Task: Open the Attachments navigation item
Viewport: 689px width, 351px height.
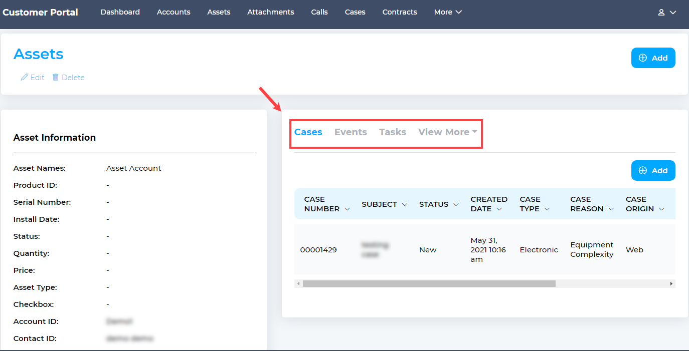Action: point(271,12)
